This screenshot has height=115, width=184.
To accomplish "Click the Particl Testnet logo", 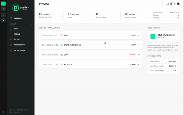I will coord(21,8).
